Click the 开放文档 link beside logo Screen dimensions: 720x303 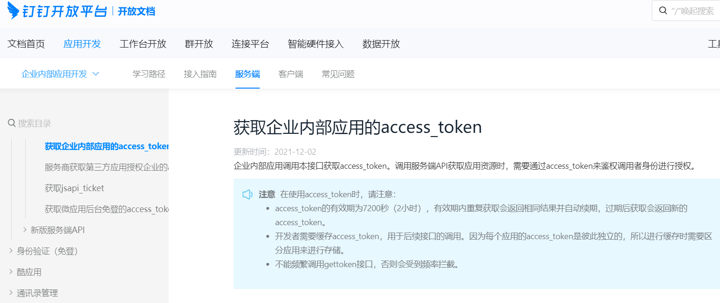click(136, 11)
